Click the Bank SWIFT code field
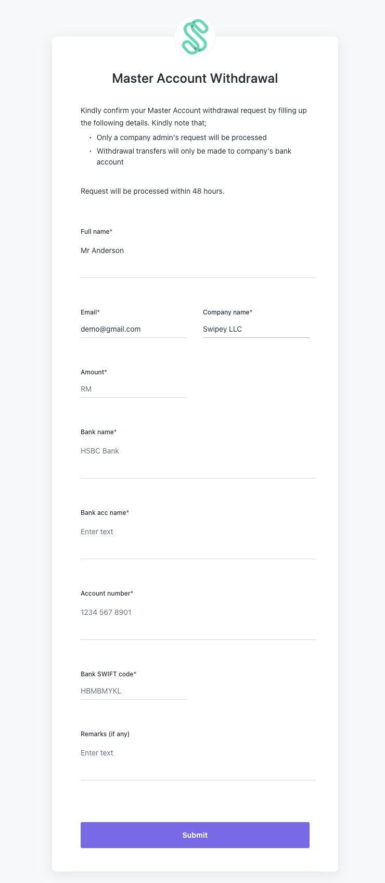Screen dimensions: 385x883 [x=134, y=691]
